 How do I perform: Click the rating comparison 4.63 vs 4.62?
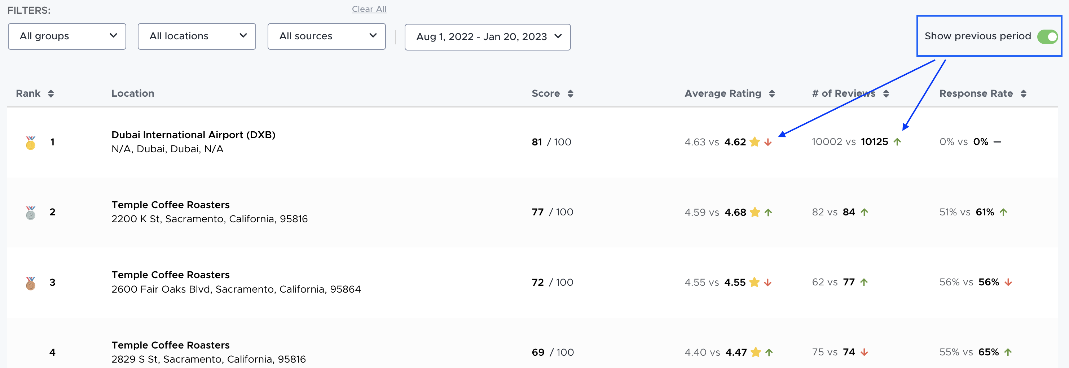(x=716, y=142)
